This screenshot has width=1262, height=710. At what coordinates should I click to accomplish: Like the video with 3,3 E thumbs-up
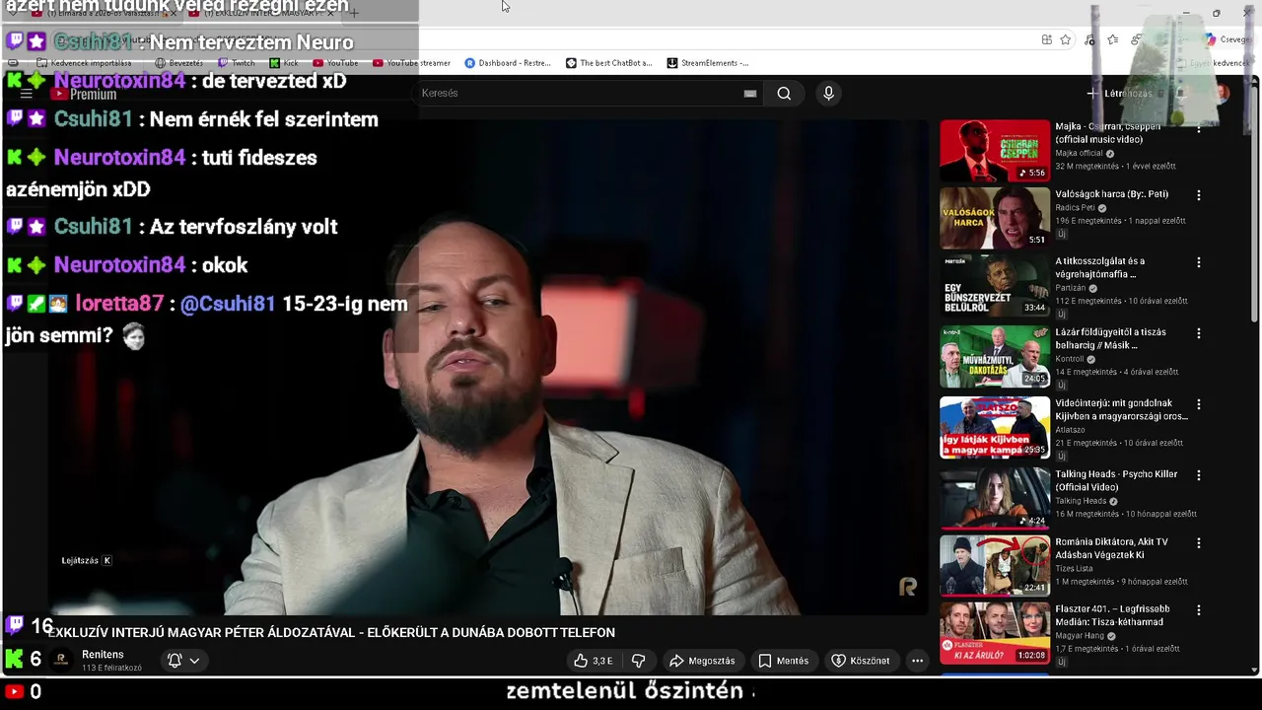coord(594,661)
